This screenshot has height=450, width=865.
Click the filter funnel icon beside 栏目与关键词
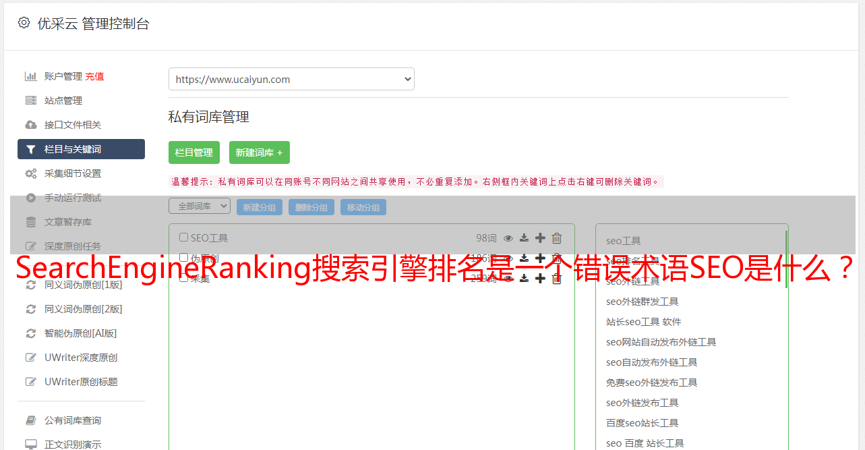pos(31,149)
